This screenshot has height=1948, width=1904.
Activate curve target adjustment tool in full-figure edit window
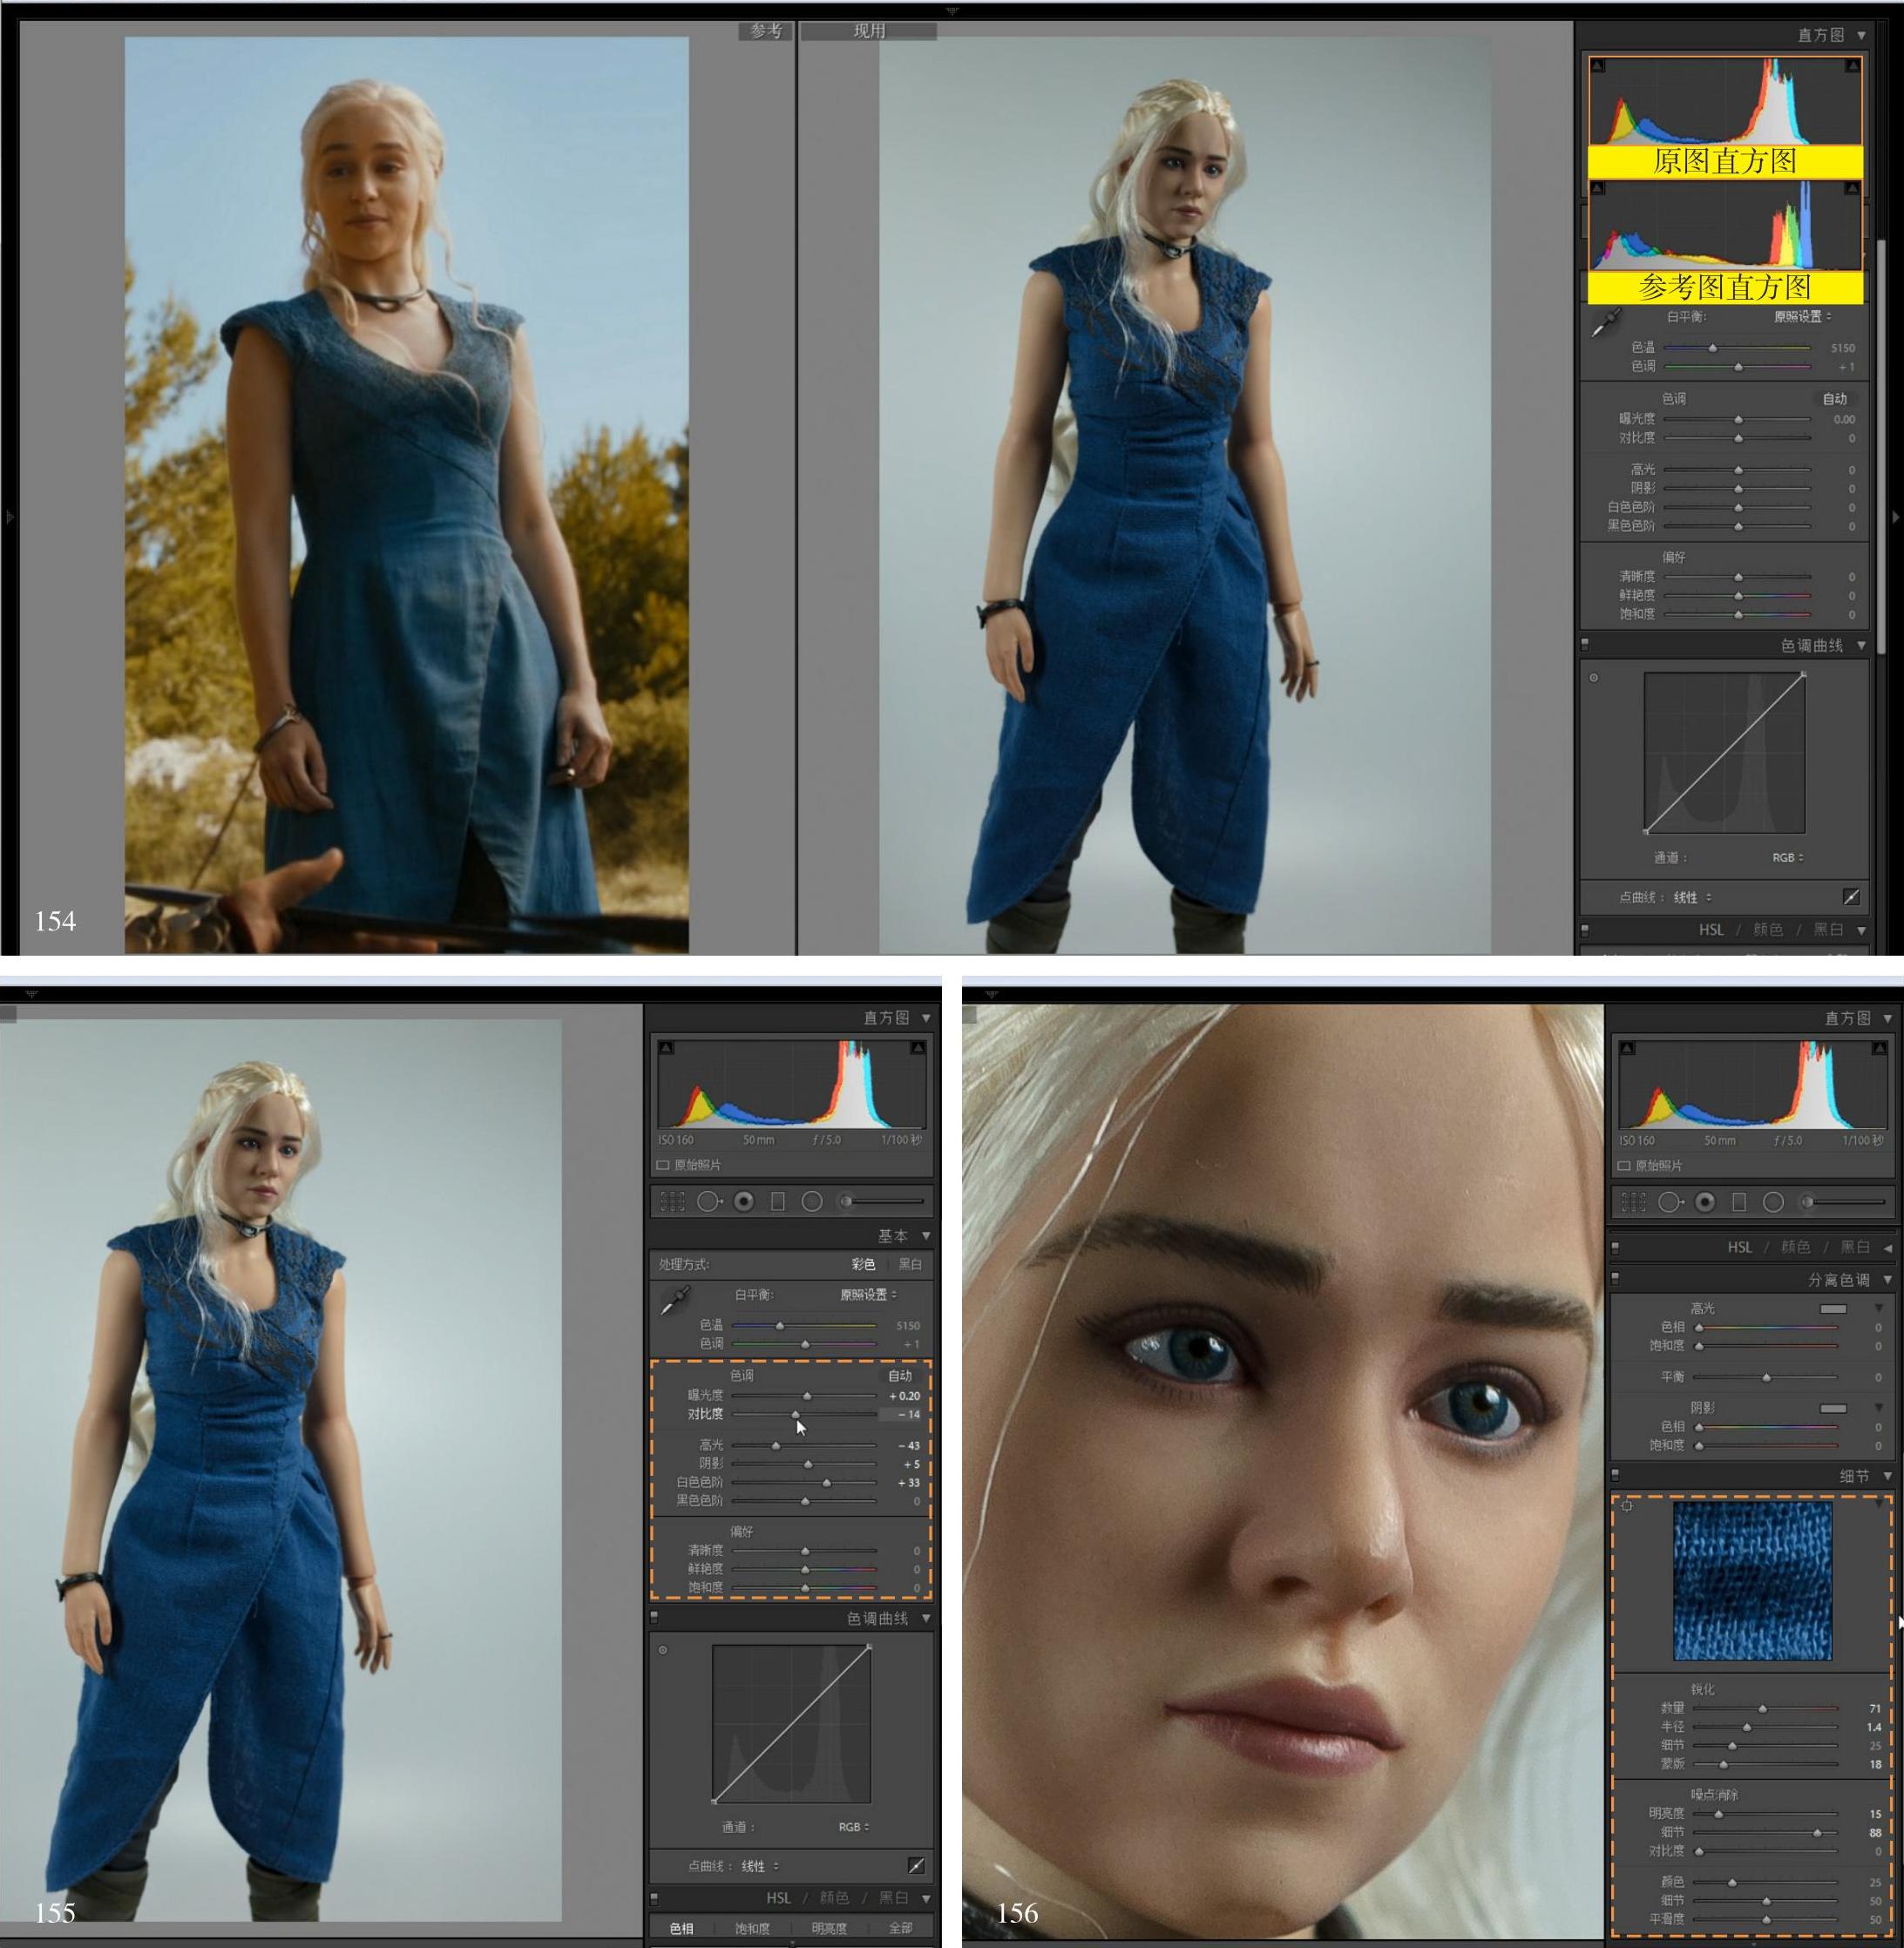pos(663,1650)
